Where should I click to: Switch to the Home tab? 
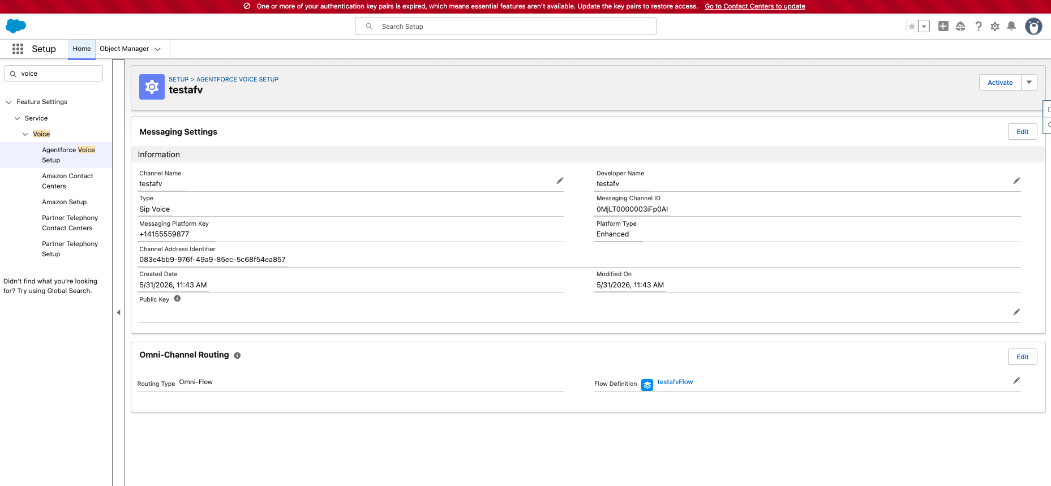(x=81, y=49)
